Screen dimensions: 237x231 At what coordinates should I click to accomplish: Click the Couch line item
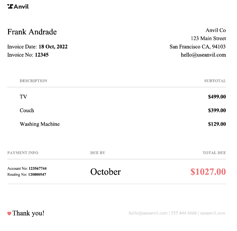(27, 111)
